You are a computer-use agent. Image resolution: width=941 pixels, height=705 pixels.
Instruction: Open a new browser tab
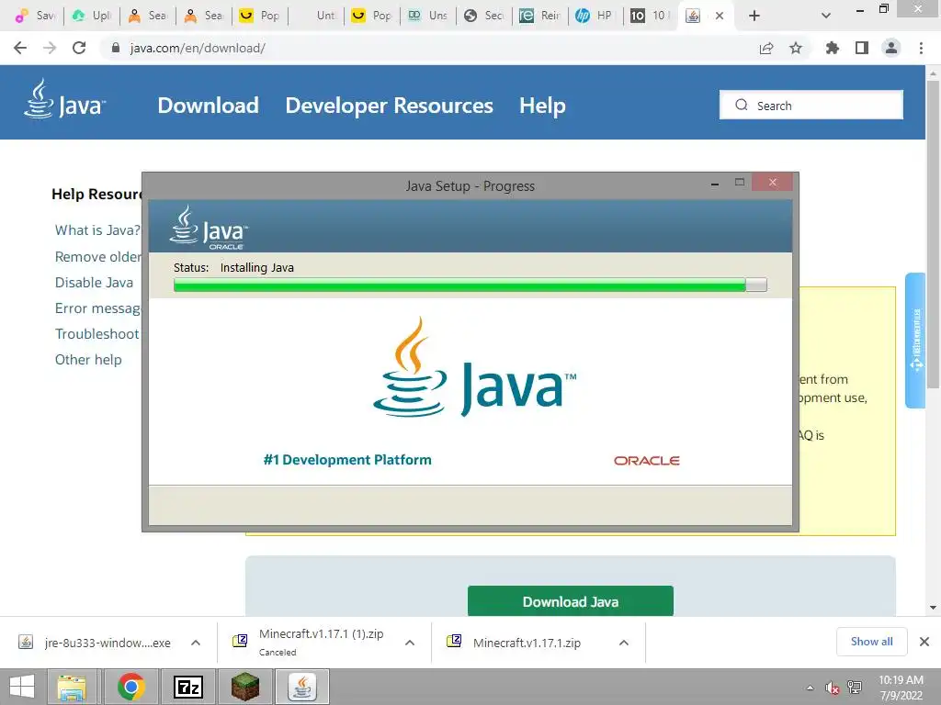pos(754,16)
